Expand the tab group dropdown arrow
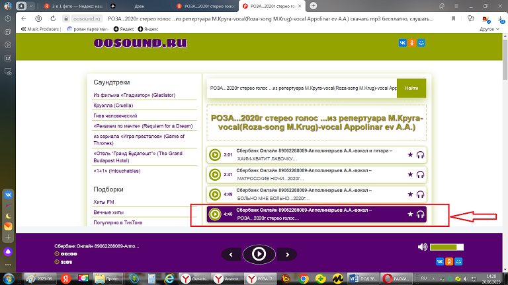Screen dimensions: 508x285 click(31, 6)
